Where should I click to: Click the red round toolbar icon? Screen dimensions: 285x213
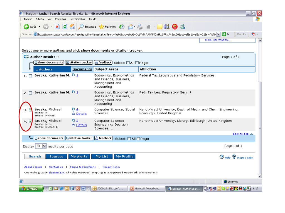coord(175,27)
